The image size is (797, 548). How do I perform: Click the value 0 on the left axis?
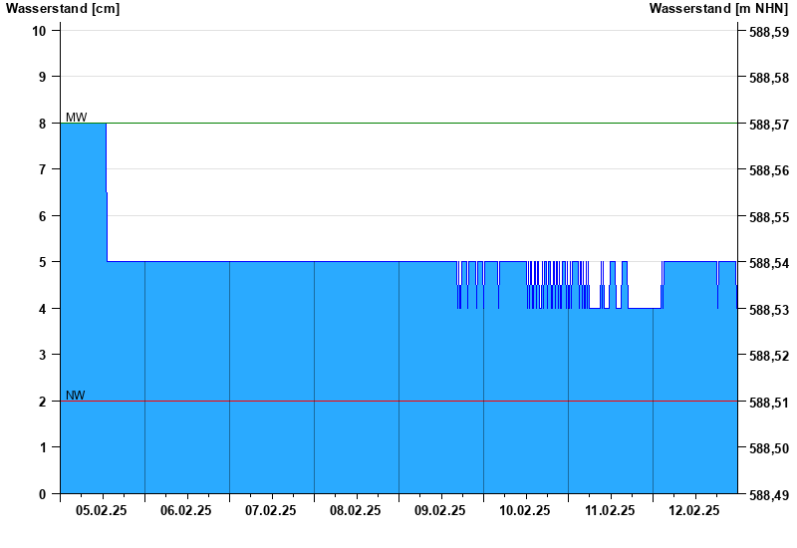coord(43,494)
